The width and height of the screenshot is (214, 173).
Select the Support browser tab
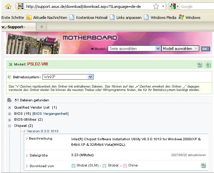[18, 27]
